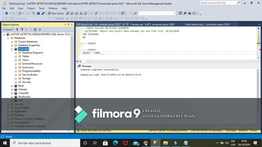Collapse the LAPTOP-QFTN77VL server node
Image resolution: width=262 pixels, height=147 pixels.
(4, 34)
